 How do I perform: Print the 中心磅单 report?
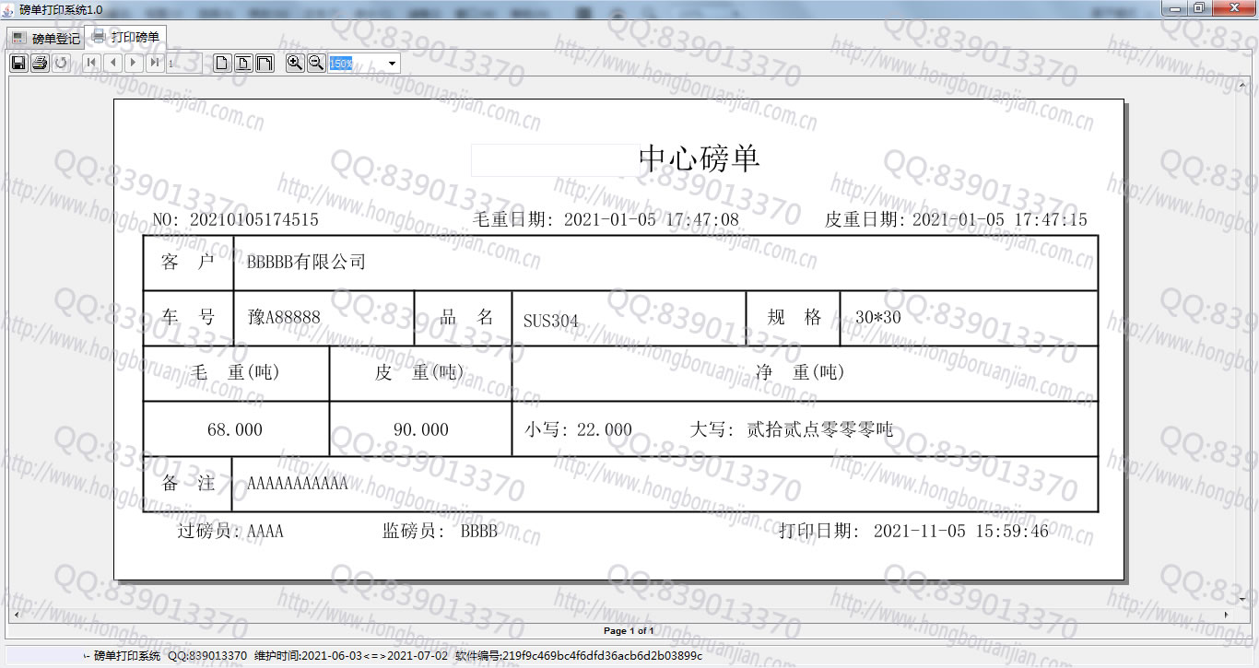click(40, 64)
